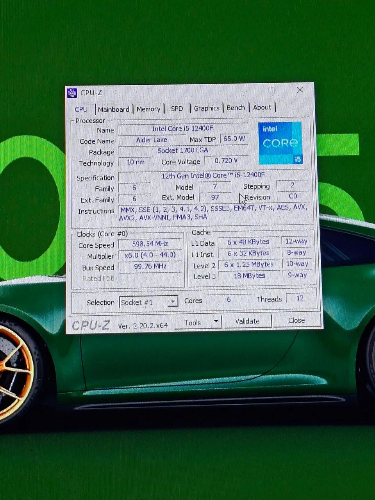Click the Ext. Family value 6
The image size is (375, 500).
coord(134,199)
